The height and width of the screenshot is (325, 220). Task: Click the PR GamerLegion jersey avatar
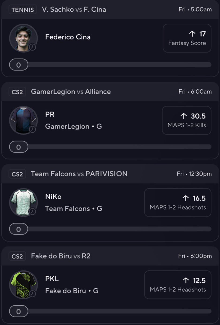pos(23,120)
